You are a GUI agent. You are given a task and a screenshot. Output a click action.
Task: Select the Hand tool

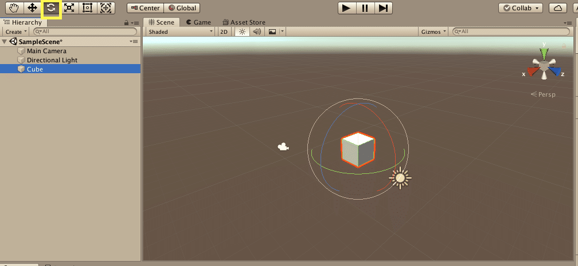14,8
